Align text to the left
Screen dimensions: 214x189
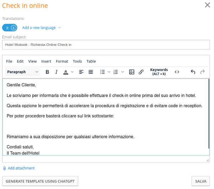[81, 72]
